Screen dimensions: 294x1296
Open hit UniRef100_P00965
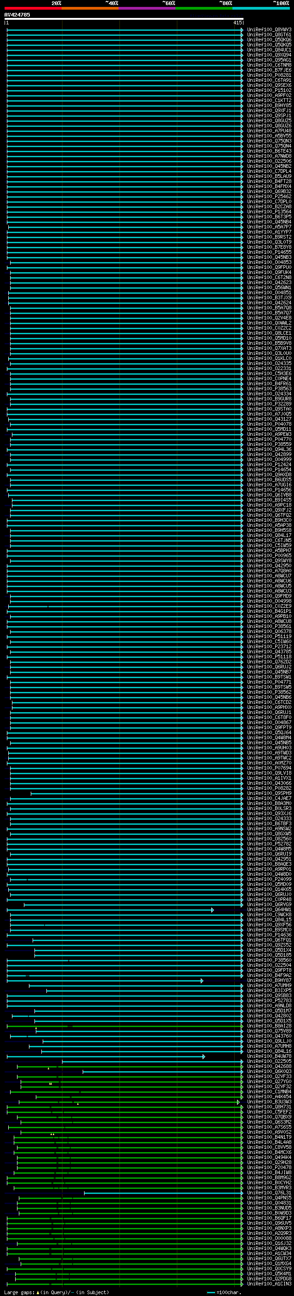[x=269, y=555]
